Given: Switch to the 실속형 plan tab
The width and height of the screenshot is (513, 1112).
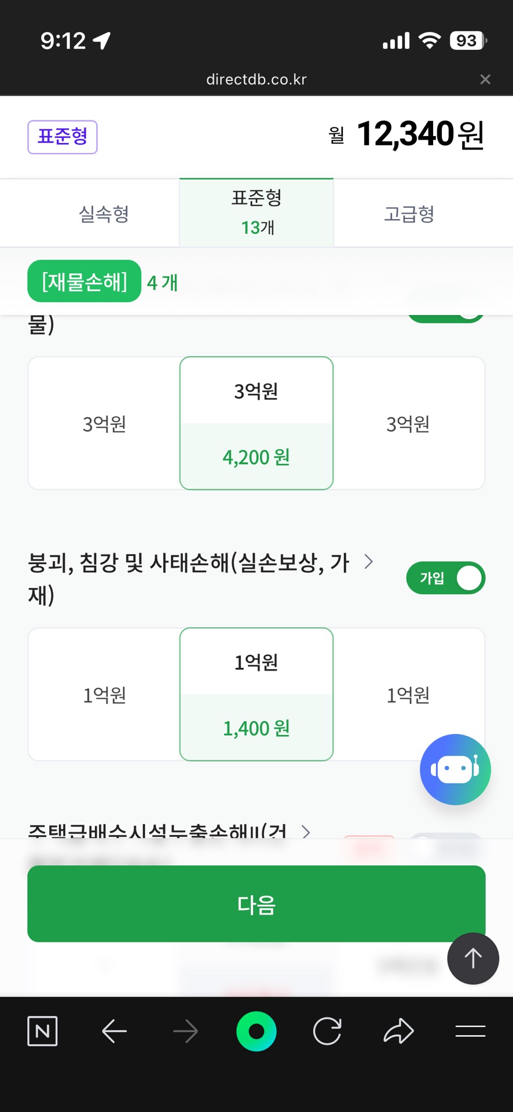Looking at the screenshot, I should [x=104, y=214].
